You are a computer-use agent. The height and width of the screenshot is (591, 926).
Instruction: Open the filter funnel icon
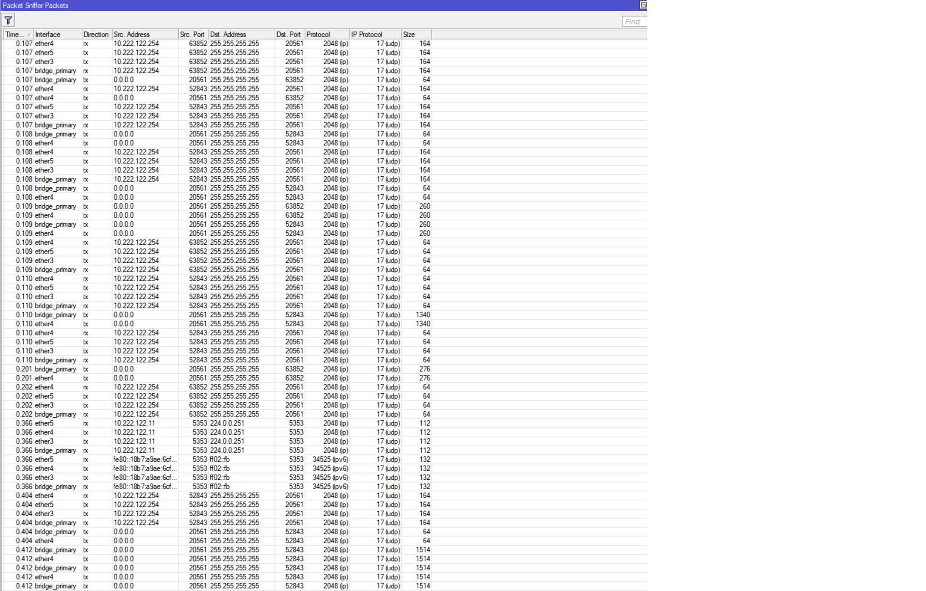pyautogui.click(x=8, y=20)
